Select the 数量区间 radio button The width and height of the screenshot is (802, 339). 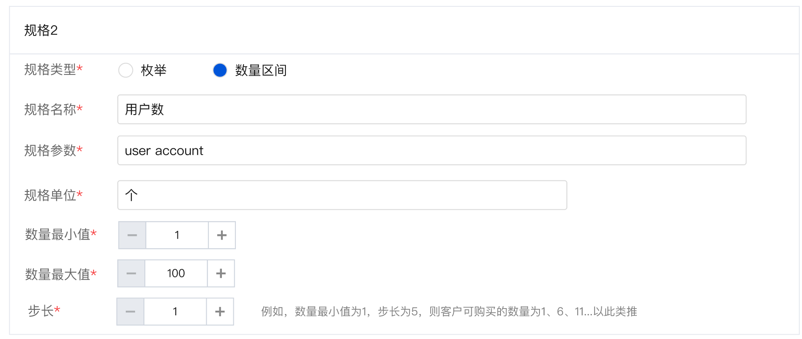(220, 70)
